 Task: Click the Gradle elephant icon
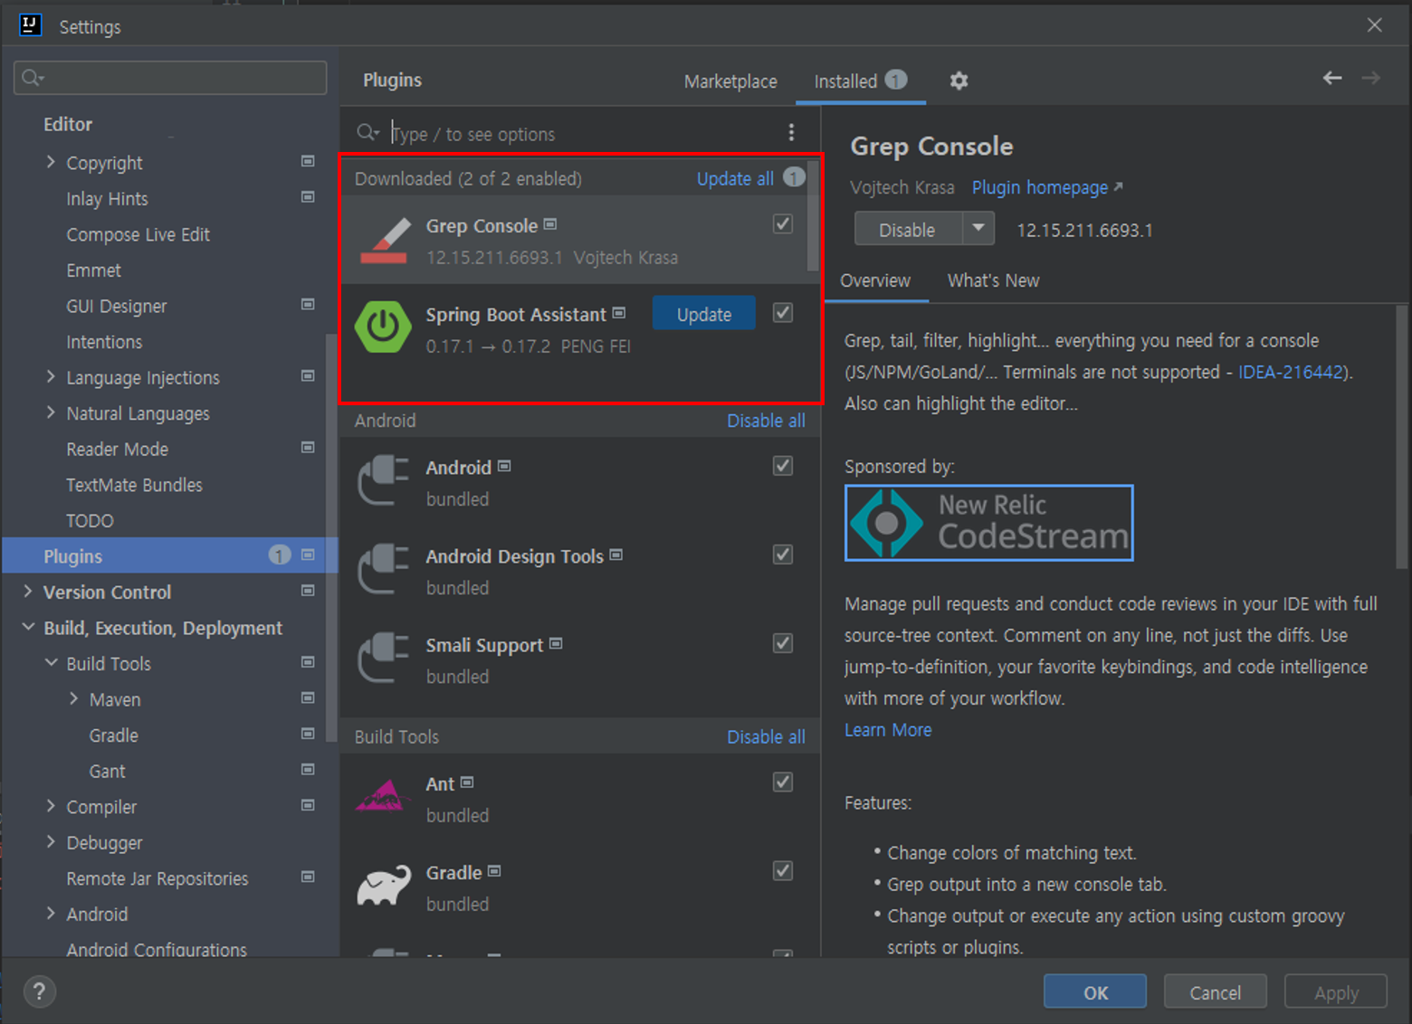pyautogui.click(x=383, y=886)
